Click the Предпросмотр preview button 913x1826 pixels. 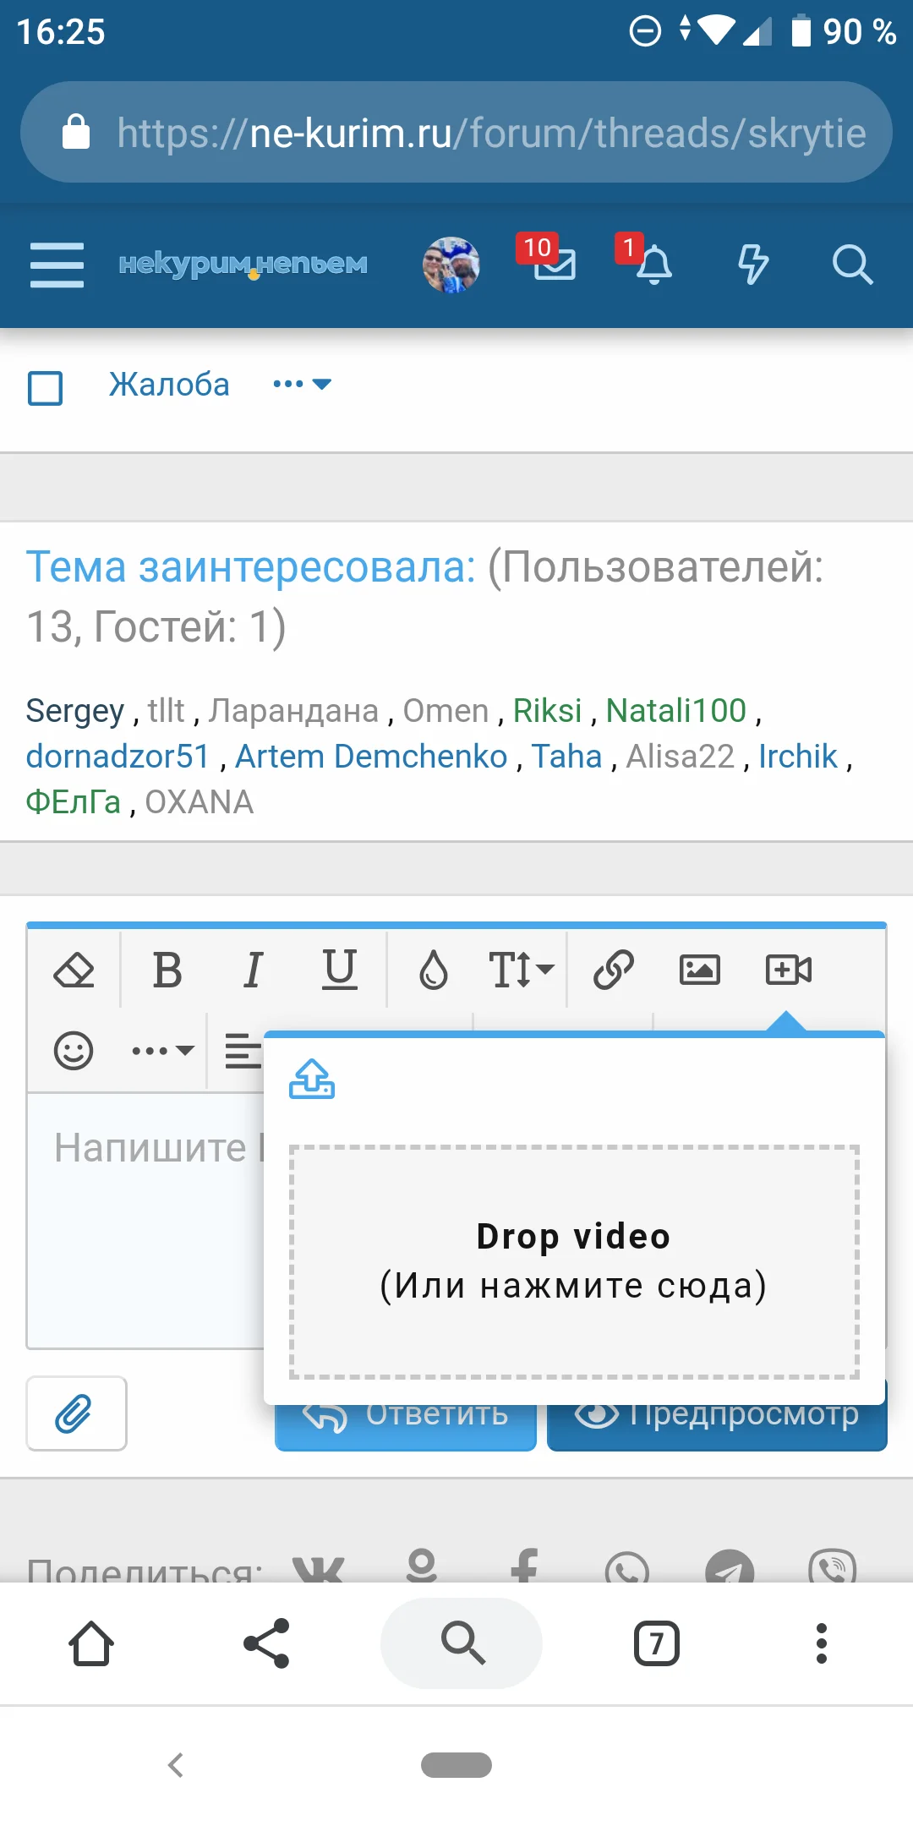(x=717, y=1427)
